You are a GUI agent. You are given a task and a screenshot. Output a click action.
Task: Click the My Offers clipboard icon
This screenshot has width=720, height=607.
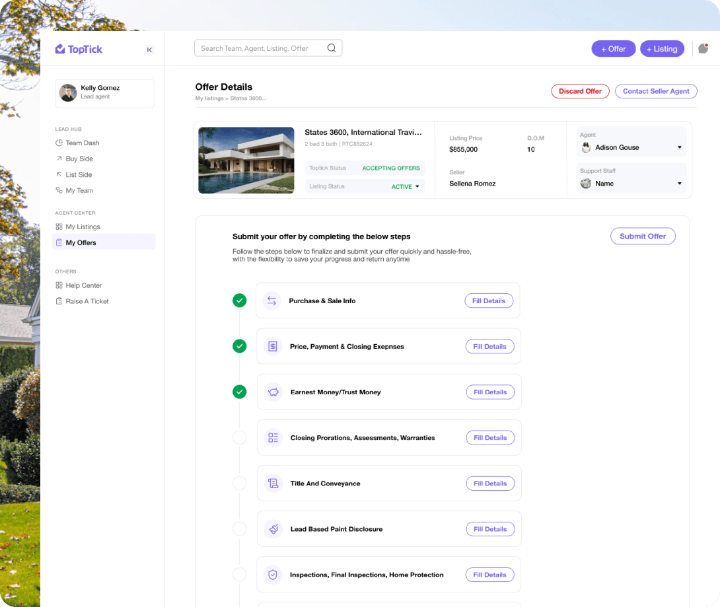click(59, 242)
